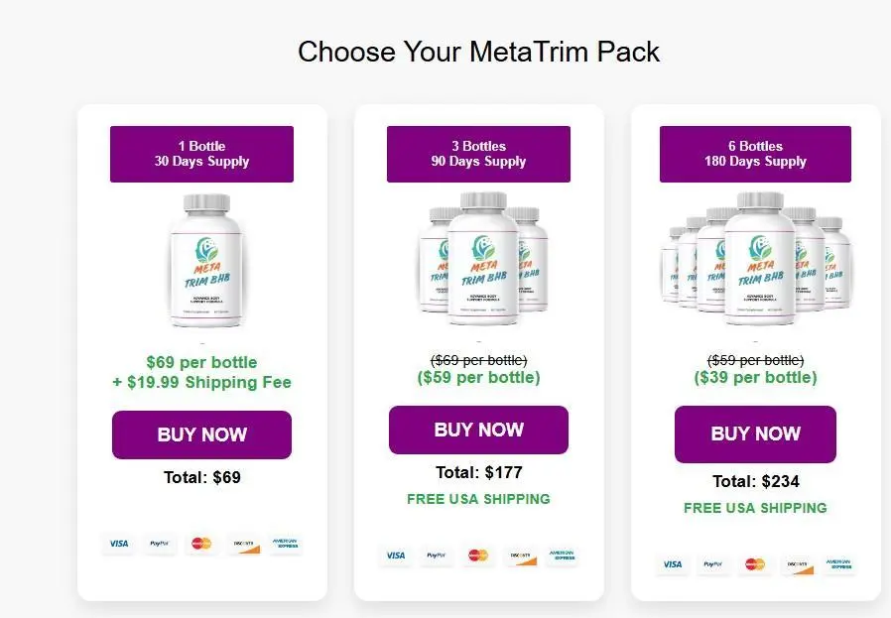Click the Mastercard icon in 1 Bottle card
Image resolution: width=891 pixels, height=618 pixels.
(201, 544)
